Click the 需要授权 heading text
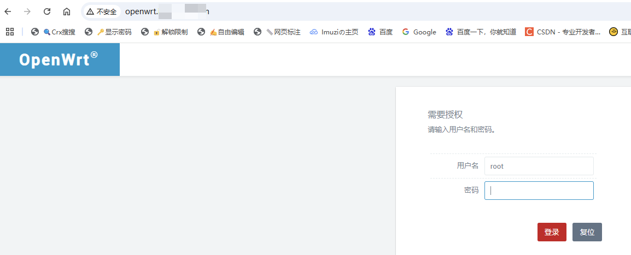Screen dimensions: 631x255 [x=445, y=115]
